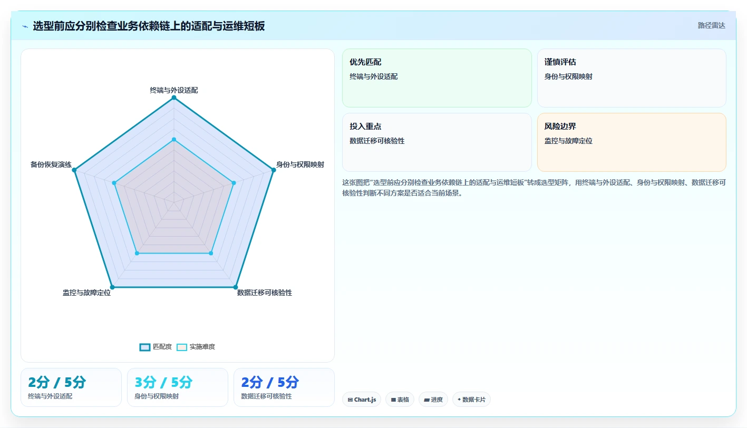This screenshot has height=428, width=747.
Task: Open the 投入重点 quadrant card
Action: coord(437,142)
